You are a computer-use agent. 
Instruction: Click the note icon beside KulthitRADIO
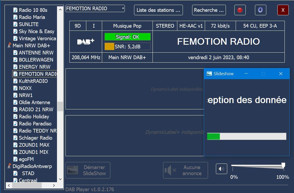[x=15, y=81]
